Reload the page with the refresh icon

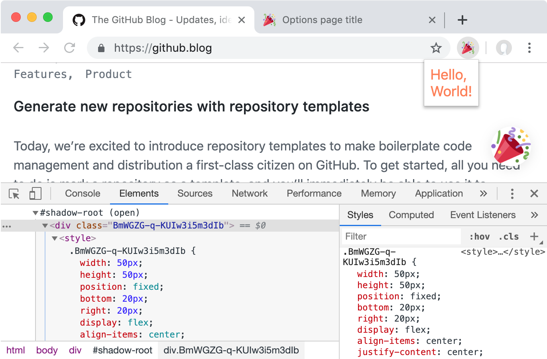70,48
